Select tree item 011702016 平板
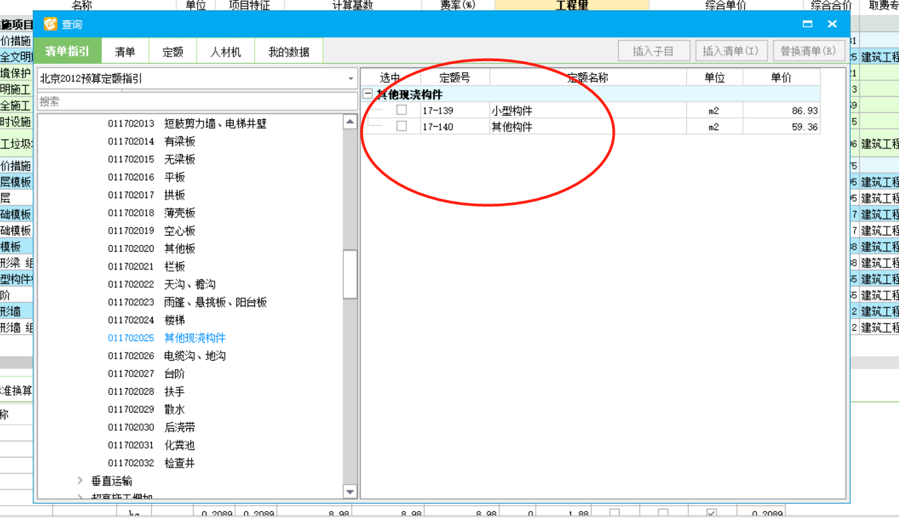 [147, 177]
